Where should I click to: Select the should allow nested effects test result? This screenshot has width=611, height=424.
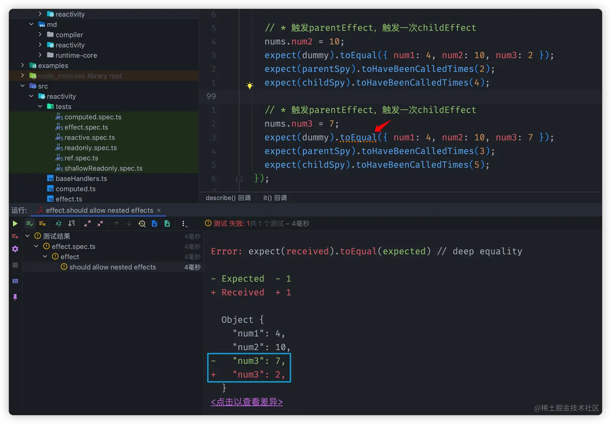coord(112,267)
